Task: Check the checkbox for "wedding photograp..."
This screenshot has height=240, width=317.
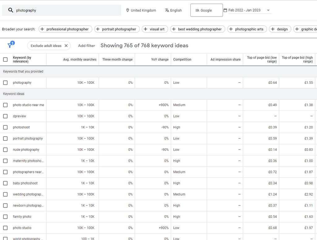Action: (5, 194)
